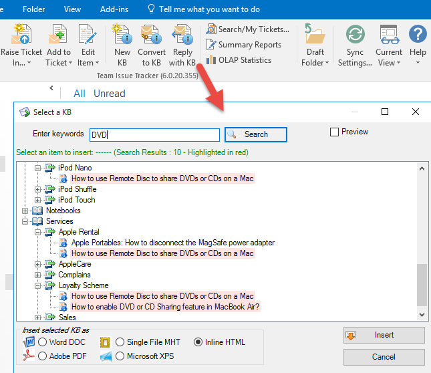Click the iPod Nano category icon
The width and height of the screenshot is (431, 373).
[49, 167]
